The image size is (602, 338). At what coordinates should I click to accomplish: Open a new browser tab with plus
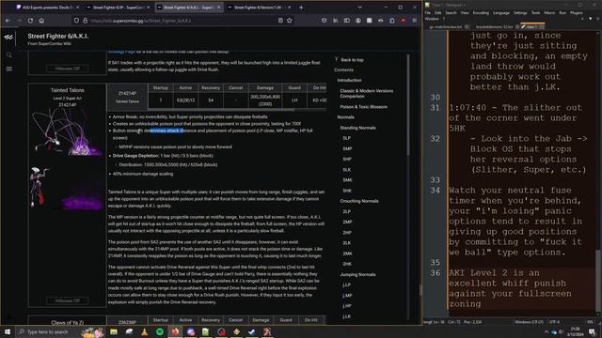tap(301, 8)
